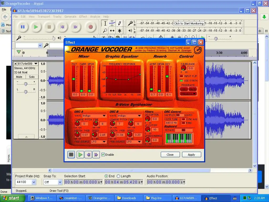The width and height of the screenshot is (269, 202).
Task: Open the Audacity Transport menu
Action: pyautogui.click(x=44, y=17)
